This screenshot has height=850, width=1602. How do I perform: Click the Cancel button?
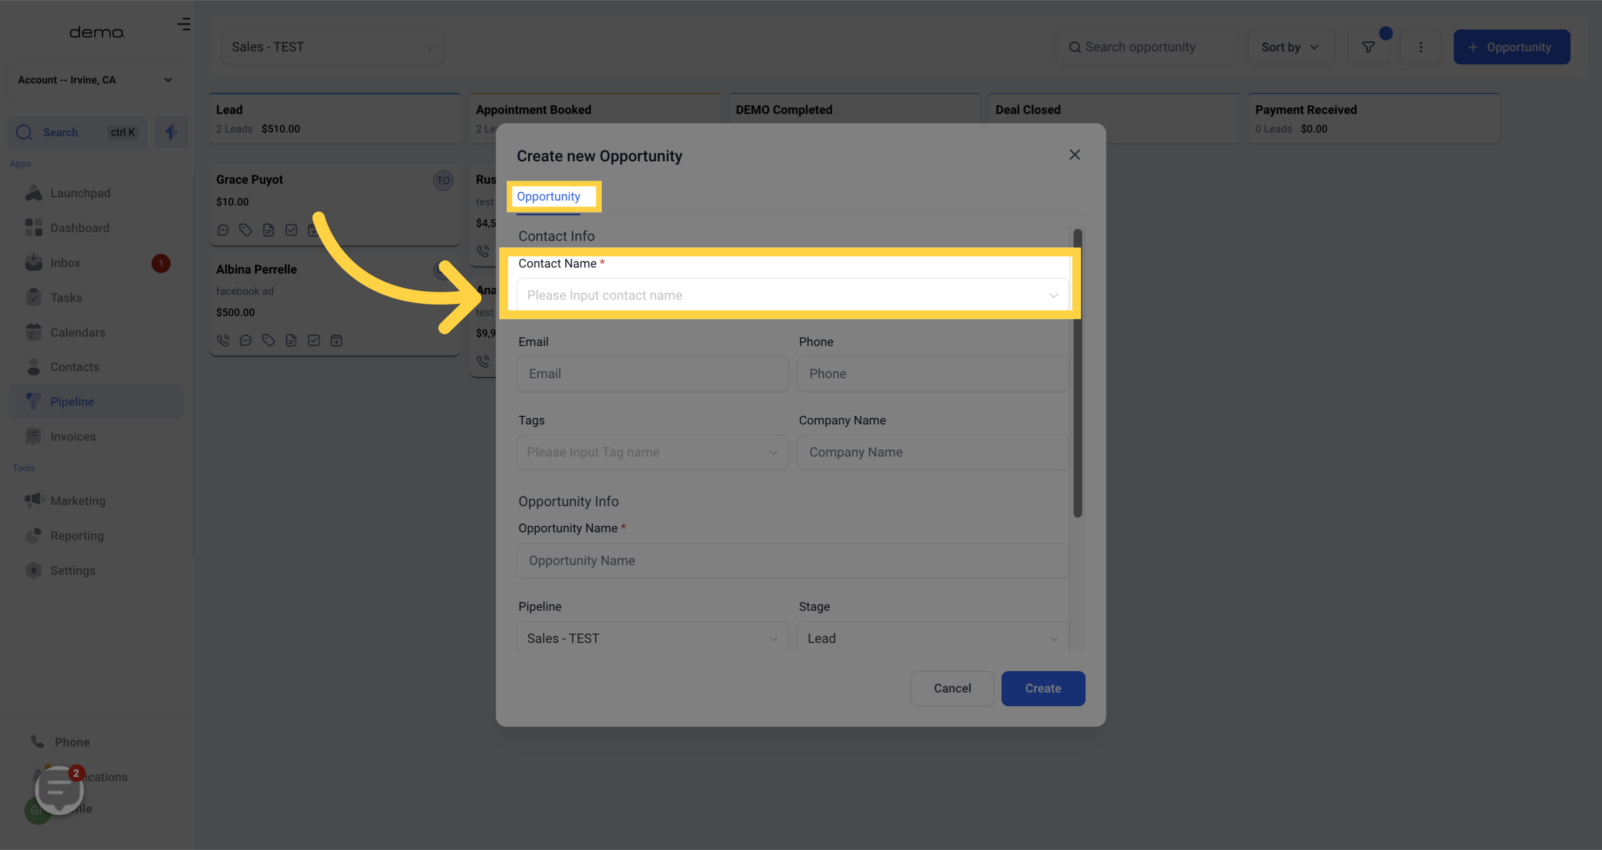pyautogui.click(x=952, y=688)
